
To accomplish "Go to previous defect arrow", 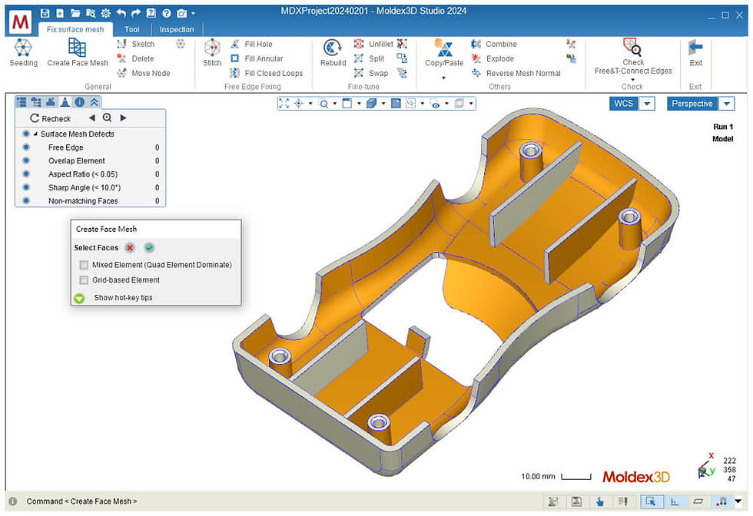I will coord(91,117).
